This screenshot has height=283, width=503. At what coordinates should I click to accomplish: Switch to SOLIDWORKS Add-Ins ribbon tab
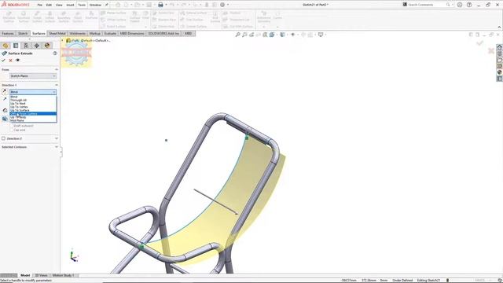pos(163,33)
